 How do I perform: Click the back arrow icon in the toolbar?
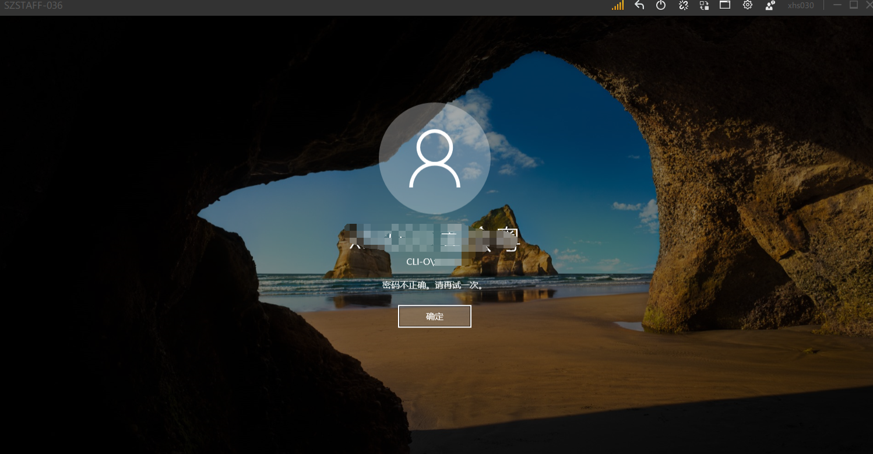639,5
